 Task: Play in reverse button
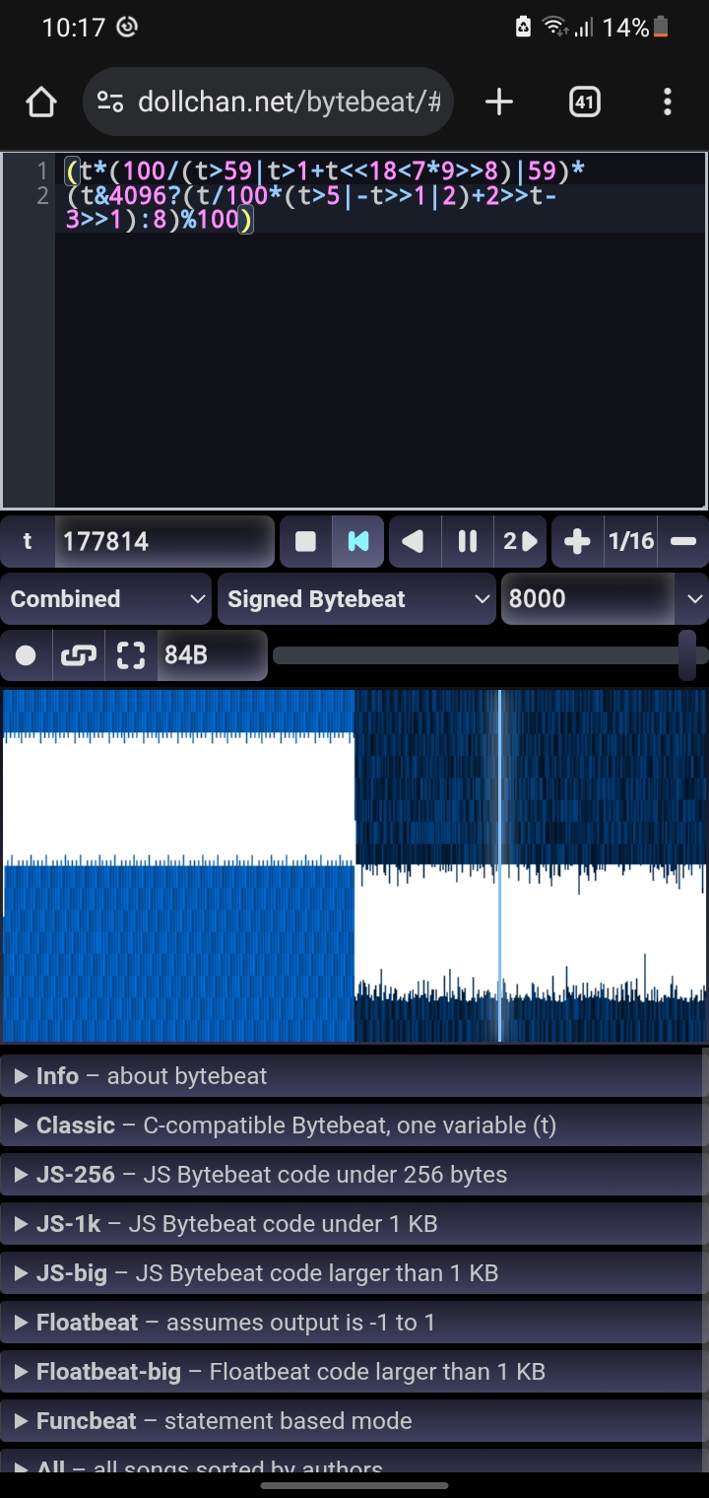point(414,541)
